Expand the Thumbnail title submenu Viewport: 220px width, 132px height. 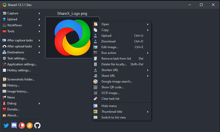[x=148, y=112]
